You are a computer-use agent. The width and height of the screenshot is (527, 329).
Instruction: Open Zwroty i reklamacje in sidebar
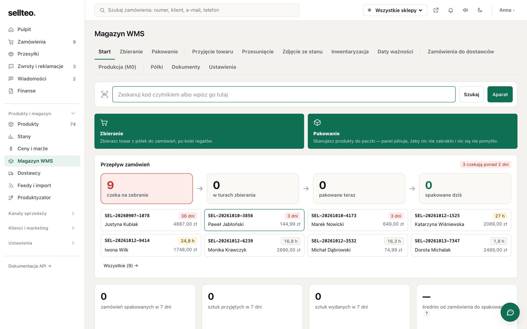tap(42, 66)
